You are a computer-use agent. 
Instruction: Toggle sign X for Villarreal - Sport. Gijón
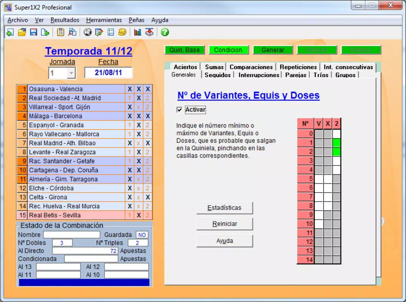pyautogui.click(x=139, y=107)
